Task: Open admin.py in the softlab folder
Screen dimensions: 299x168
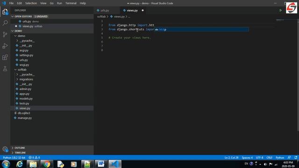Action: coord(52,89)
